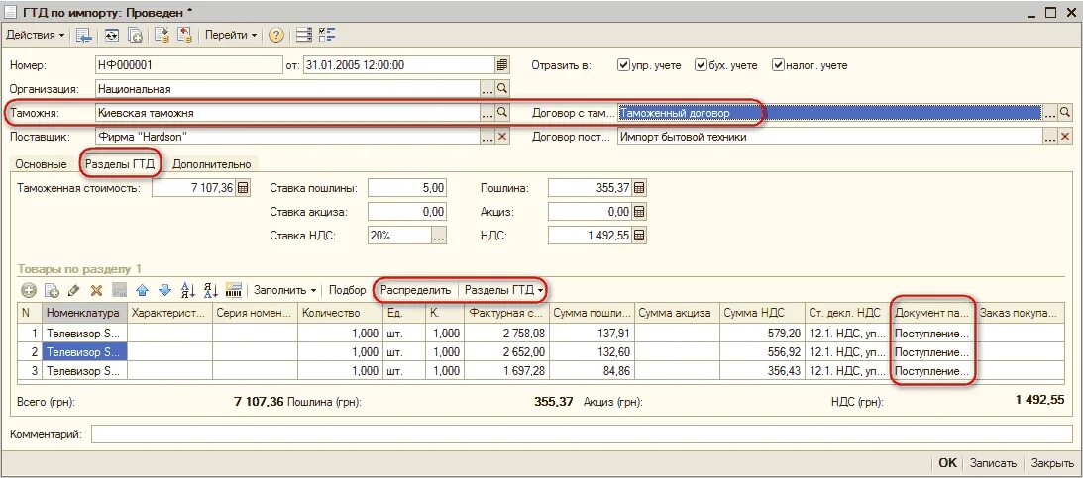Copy the row using the copy-row icon
Viewport: 1083px width, 478px height.
click(x=52, y=290)
